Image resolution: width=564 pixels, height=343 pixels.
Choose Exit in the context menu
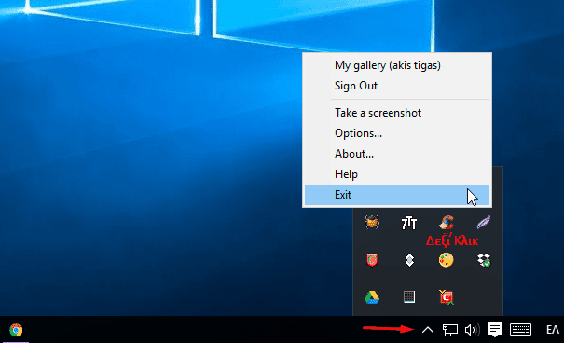(x=397, y=195)
